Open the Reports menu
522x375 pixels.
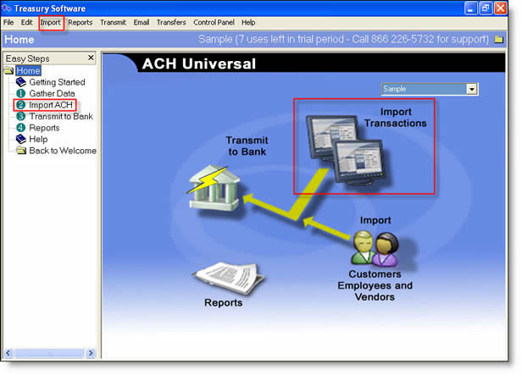tap(81, 23)
